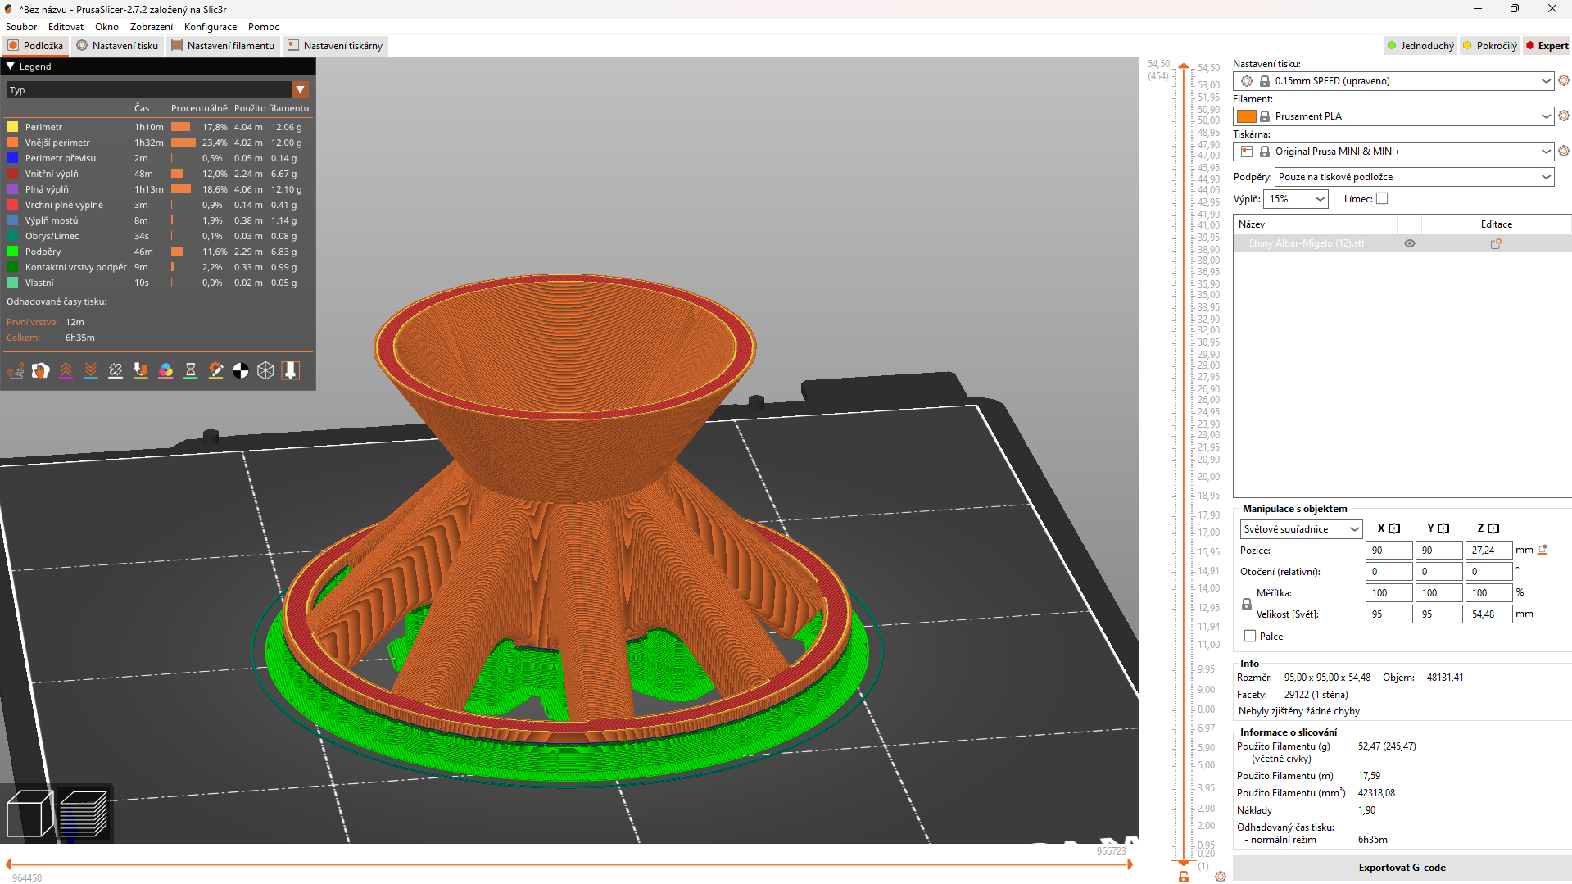Collapse the Legend panel triangle
Viewport: 1572px width, 884px height.
(11, 66)
